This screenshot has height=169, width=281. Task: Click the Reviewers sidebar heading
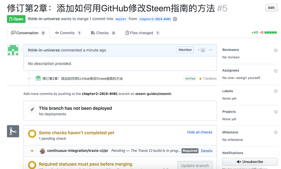[x=231, y=50]
